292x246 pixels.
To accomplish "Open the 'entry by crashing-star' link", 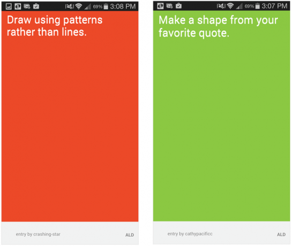I will (38, 234).
